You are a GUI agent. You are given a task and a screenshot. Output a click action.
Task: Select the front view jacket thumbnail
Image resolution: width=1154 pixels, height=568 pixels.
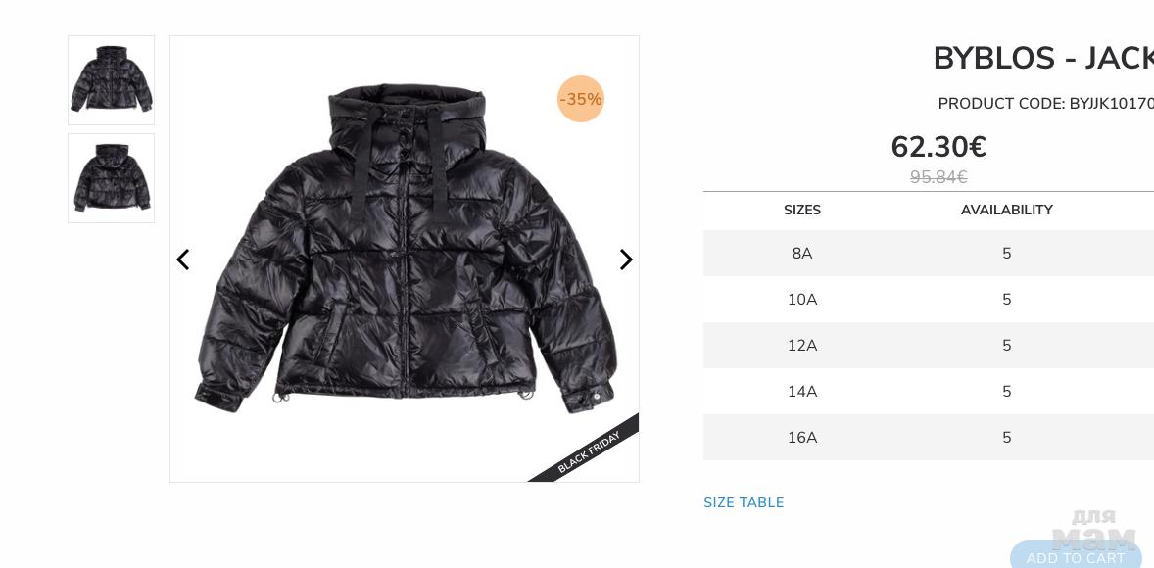[111, 80]
